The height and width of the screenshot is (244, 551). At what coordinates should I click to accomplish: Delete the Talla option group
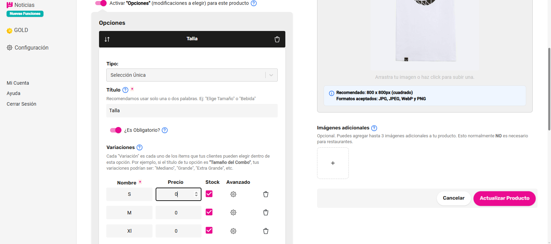(277, 39)
